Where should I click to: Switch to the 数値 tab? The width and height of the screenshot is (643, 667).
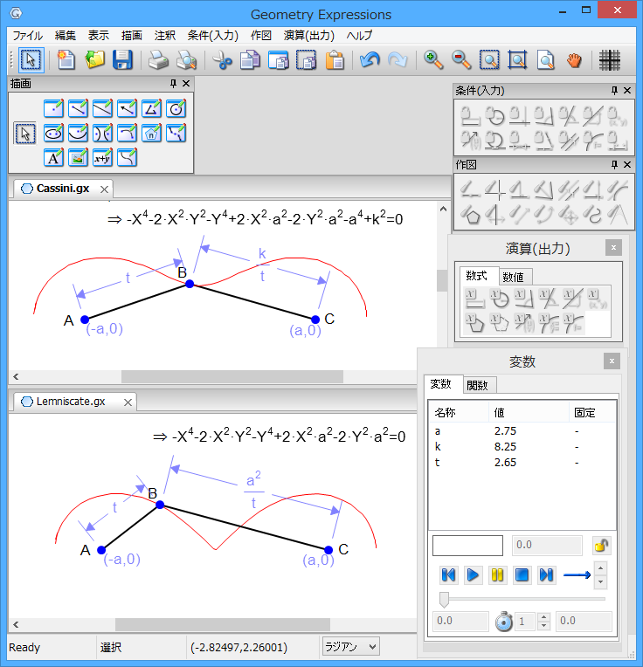coord(515,276)
